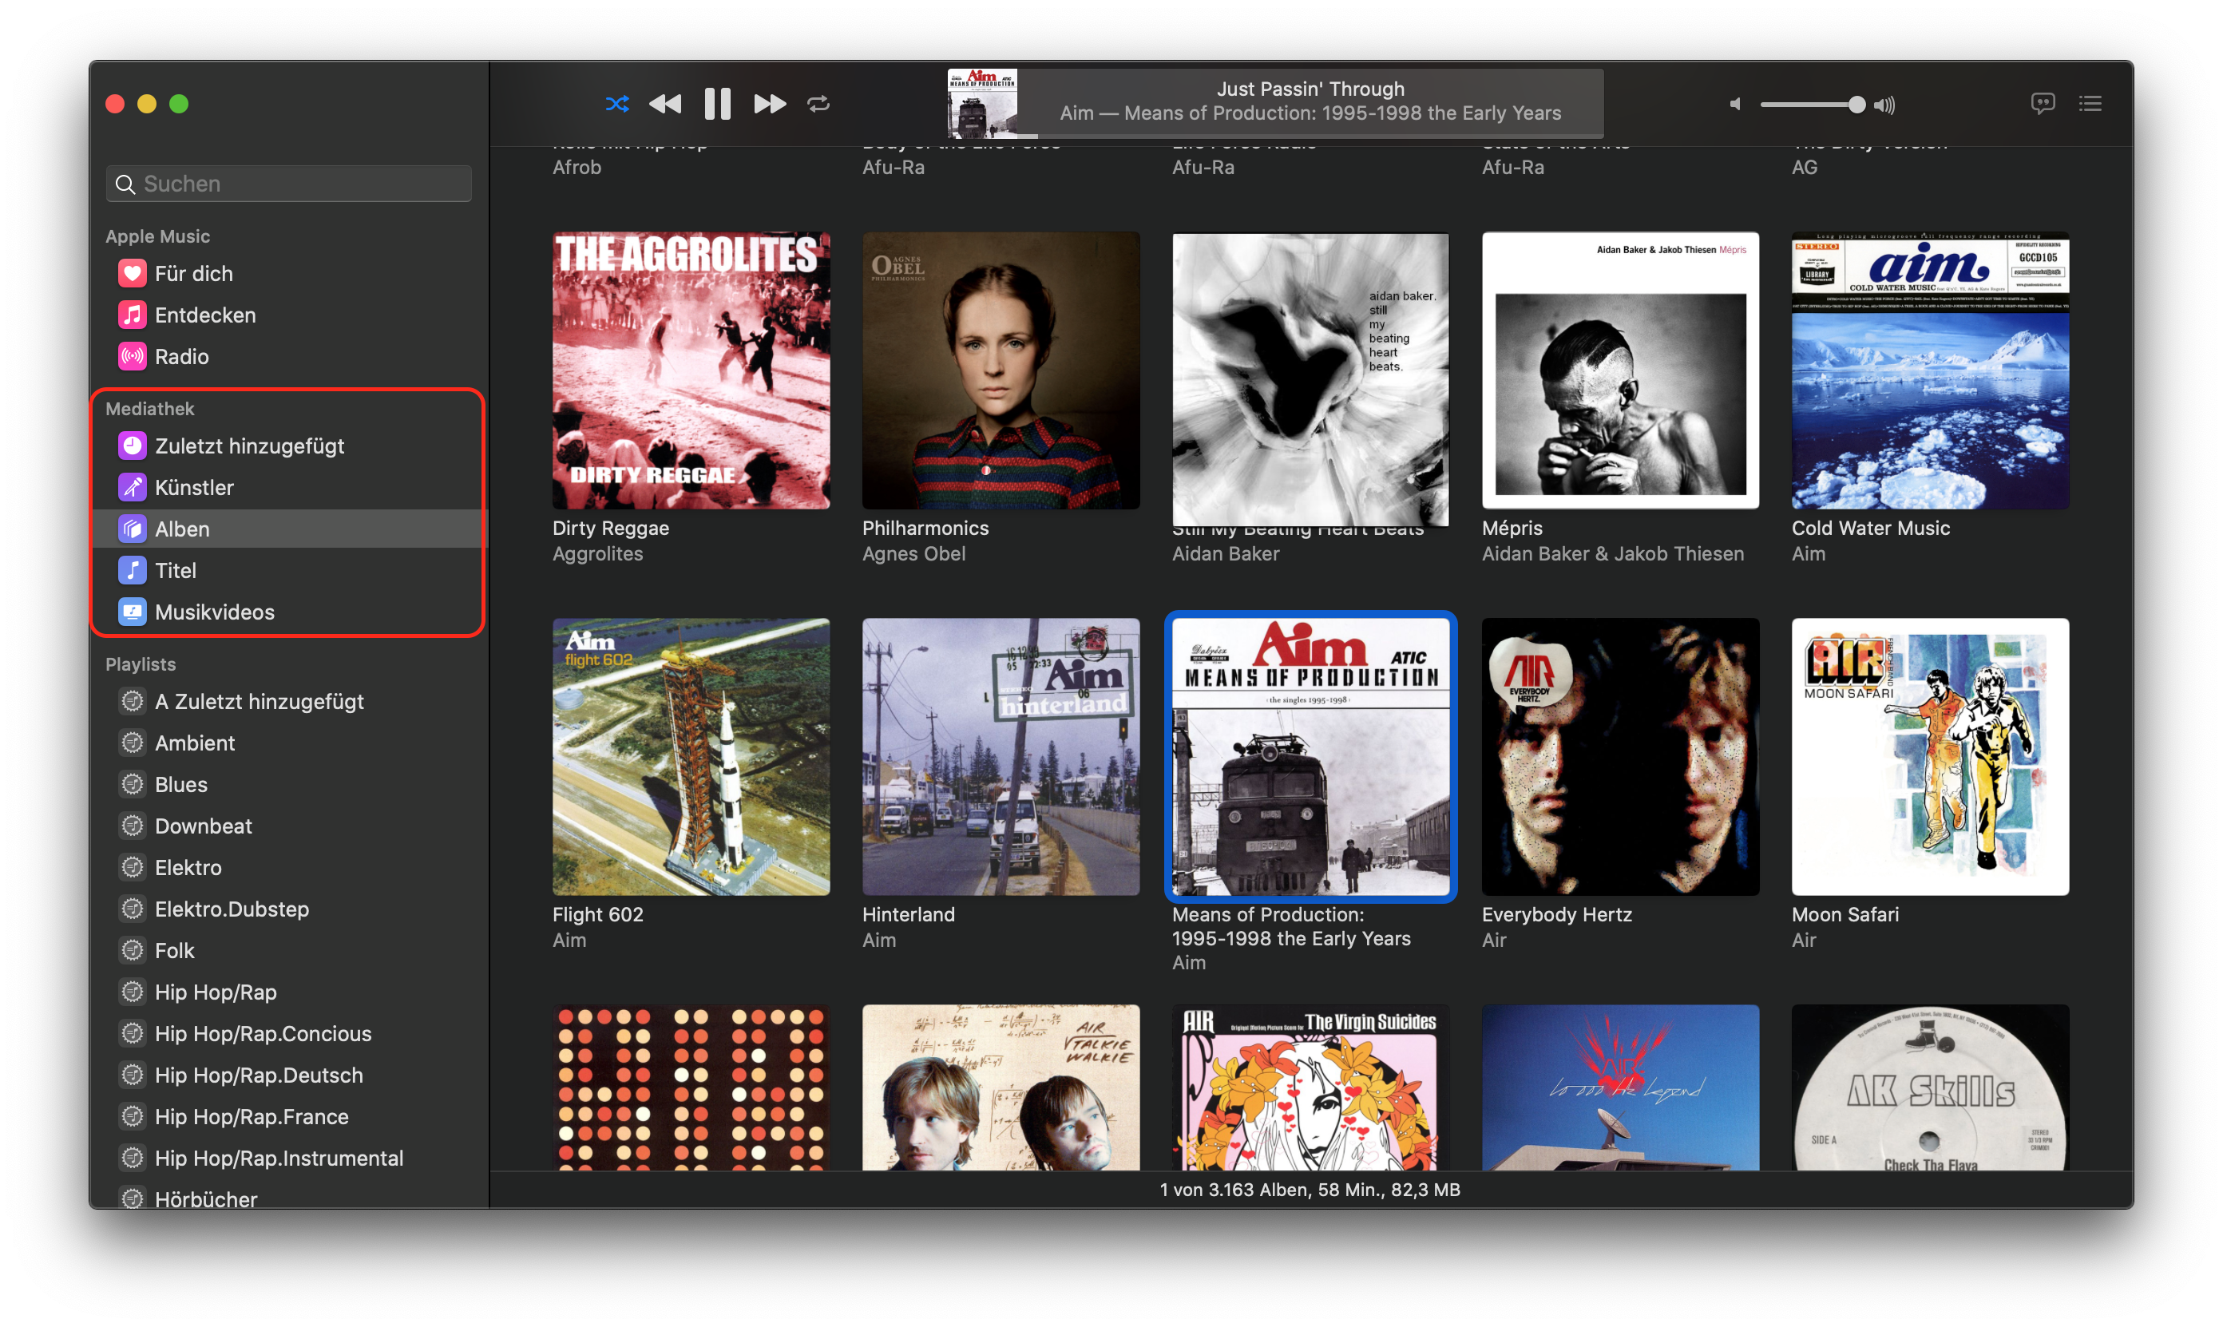The image size is (2223, 1327).
Task: Click the Radio icon in the sidebar
Action: tap(133, 357)
